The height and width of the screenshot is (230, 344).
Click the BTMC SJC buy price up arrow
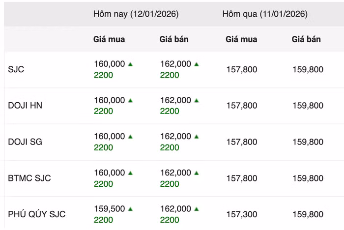tap(130, 172)
